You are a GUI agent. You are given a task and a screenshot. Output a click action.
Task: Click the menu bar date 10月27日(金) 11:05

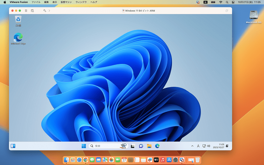[x=249, y=2]
